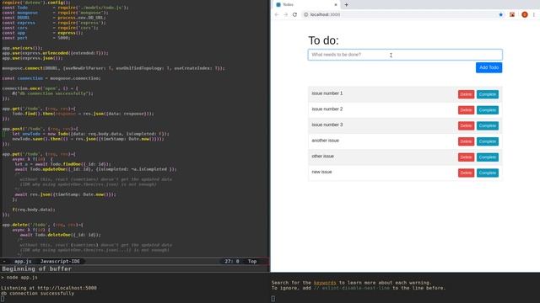Viewport: 540px width, 303px height.
Task: Click the 'To do:' heading
Action: [x=323, y=40]
